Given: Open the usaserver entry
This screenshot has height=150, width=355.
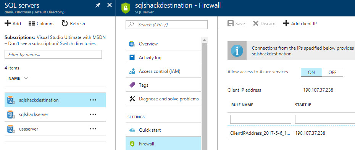Looking at the screenshot, I should 29,129.
